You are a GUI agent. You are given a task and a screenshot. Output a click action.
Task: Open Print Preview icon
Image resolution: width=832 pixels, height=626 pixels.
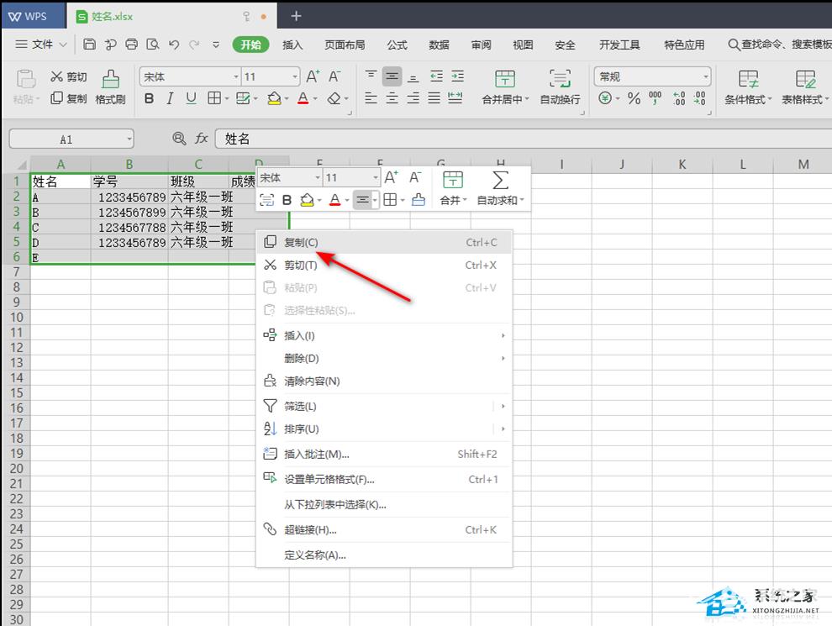153,45
